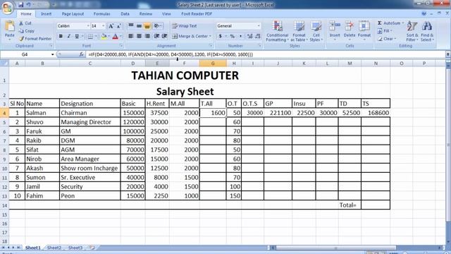
Task: Toggle Bold formatting
Action: (x=61, y=36)
